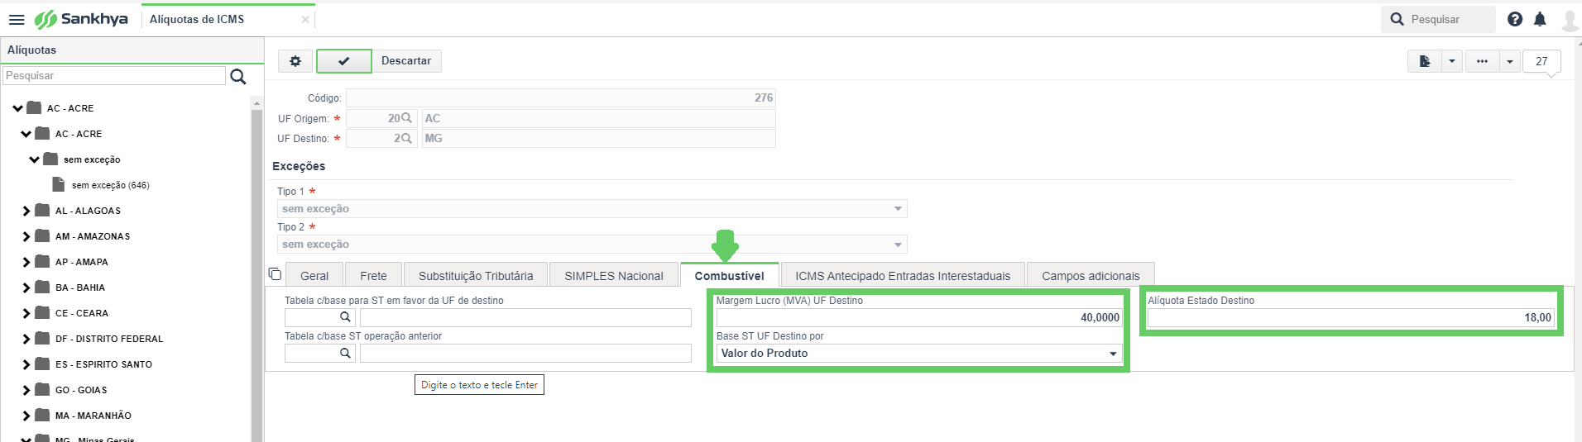Click the search magnifier in Alíquotas panel

tap(238, 77)
